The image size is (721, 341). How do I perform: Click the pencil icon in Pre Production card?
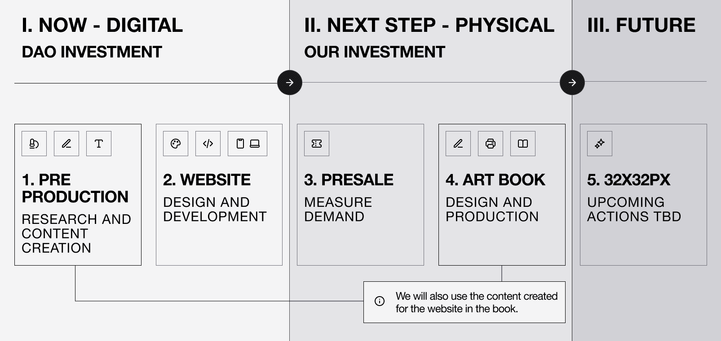[66, 144]
